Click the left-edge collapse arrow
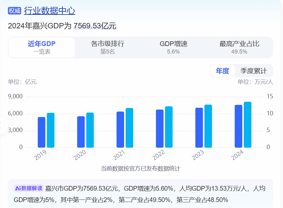Screen dimensions: 283x208 (x=2, y=125)
